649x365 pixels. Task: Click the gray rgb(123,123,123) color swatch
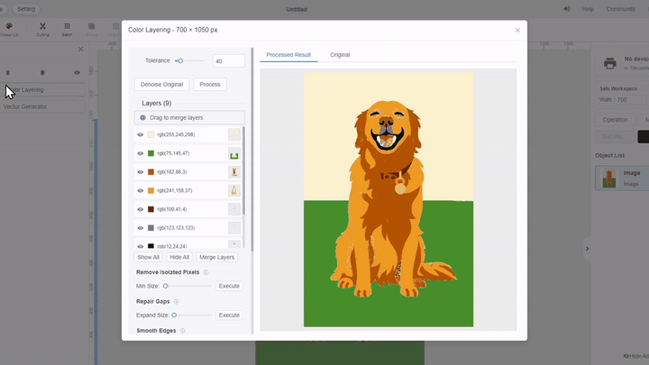(x=151, y=228)
